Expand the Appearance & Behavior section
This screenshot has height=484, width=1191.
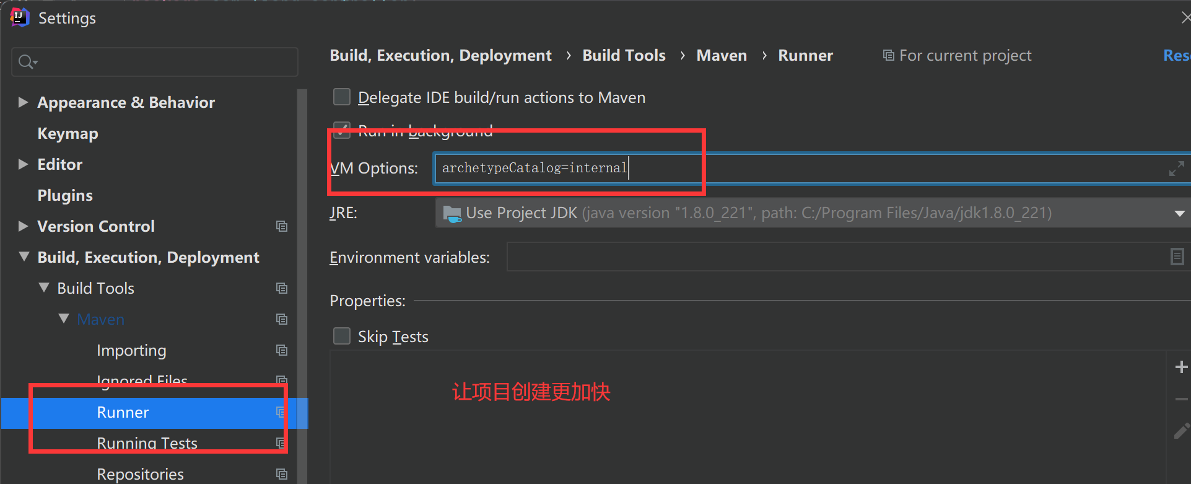23,102
